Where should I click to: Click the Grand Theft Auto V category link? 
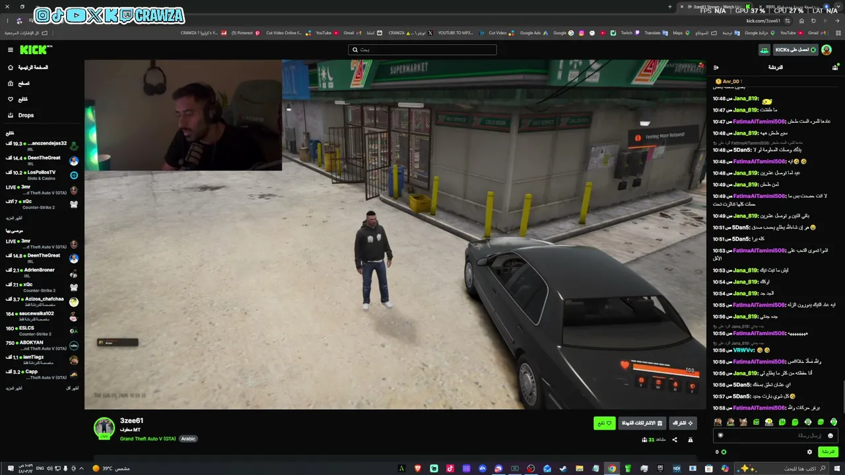point(148,439)
